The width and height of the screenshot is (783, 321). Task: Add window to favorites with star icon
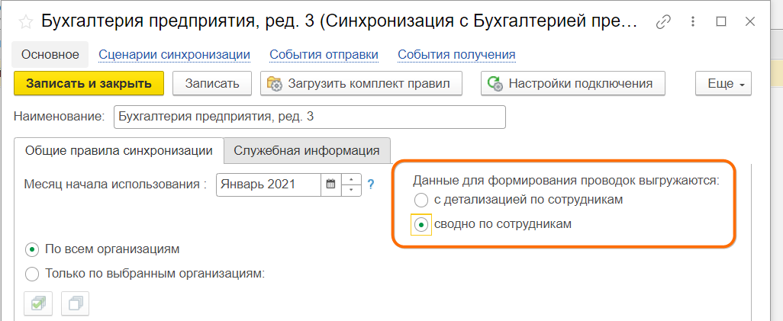click(26, 21)
